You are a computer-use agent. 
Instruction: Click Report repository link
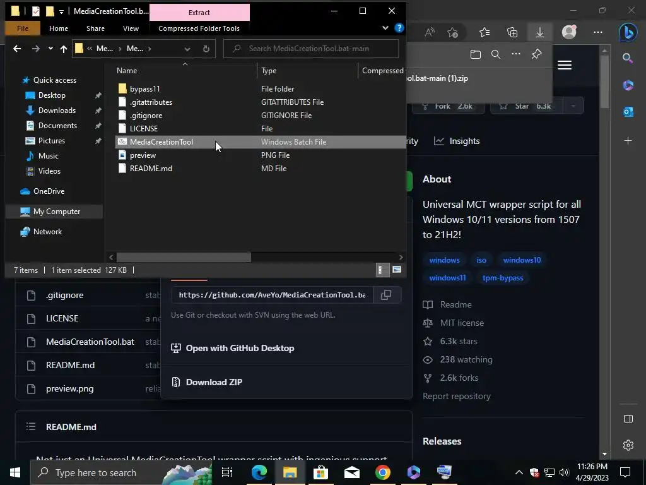pos(457,397)
